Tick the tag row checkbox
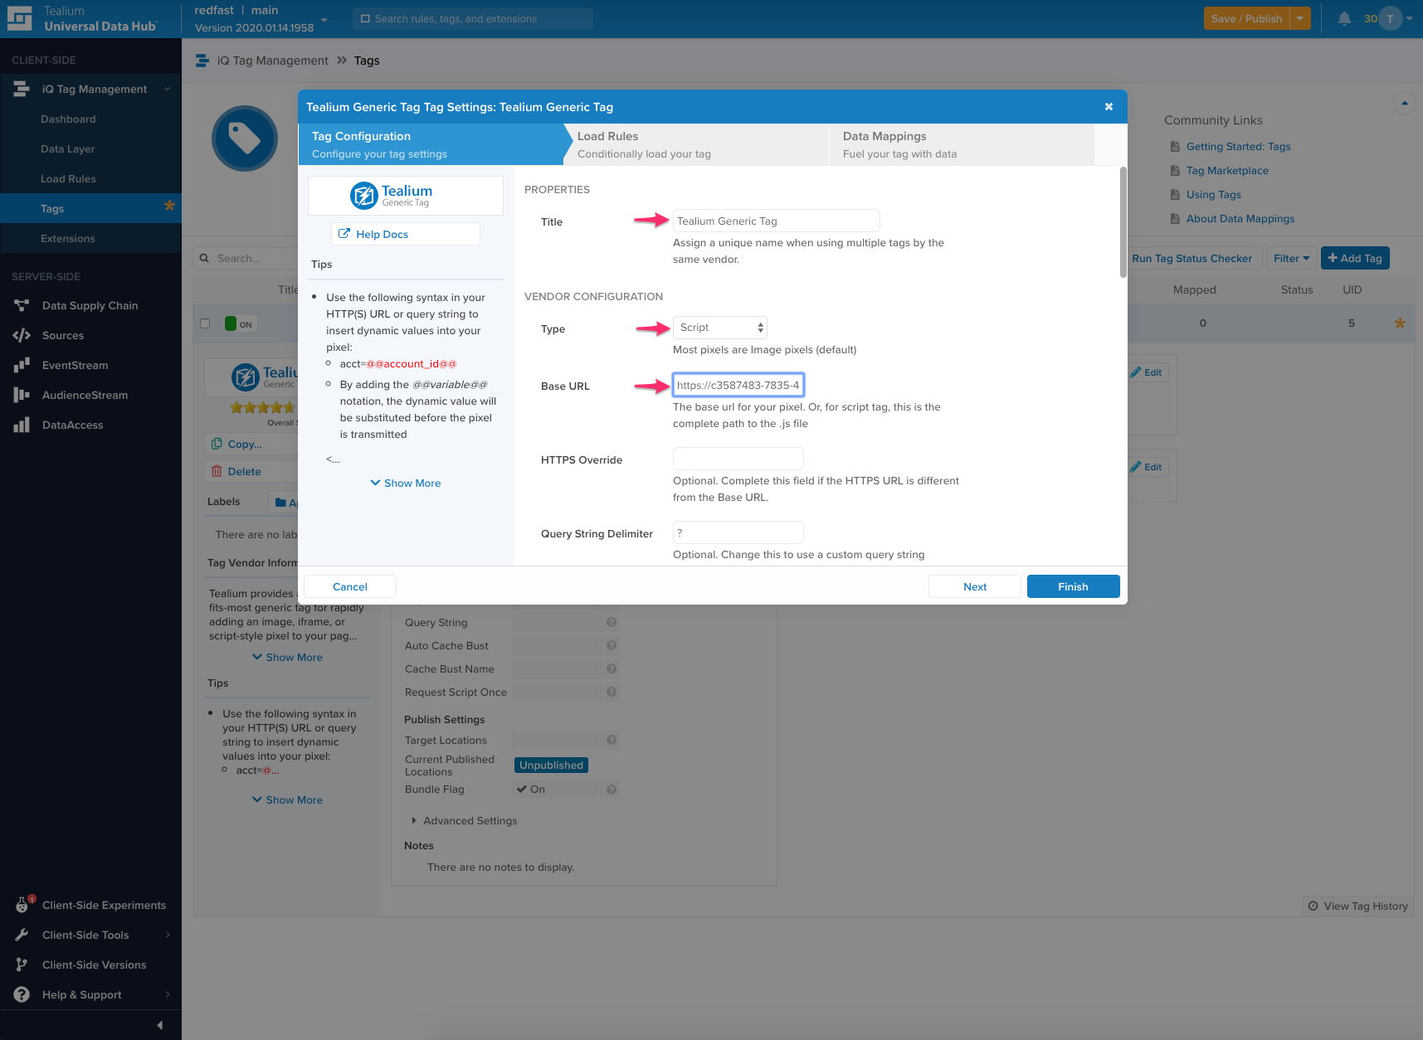Viewport: 1423px width, 1040px height. pos(205,323)
